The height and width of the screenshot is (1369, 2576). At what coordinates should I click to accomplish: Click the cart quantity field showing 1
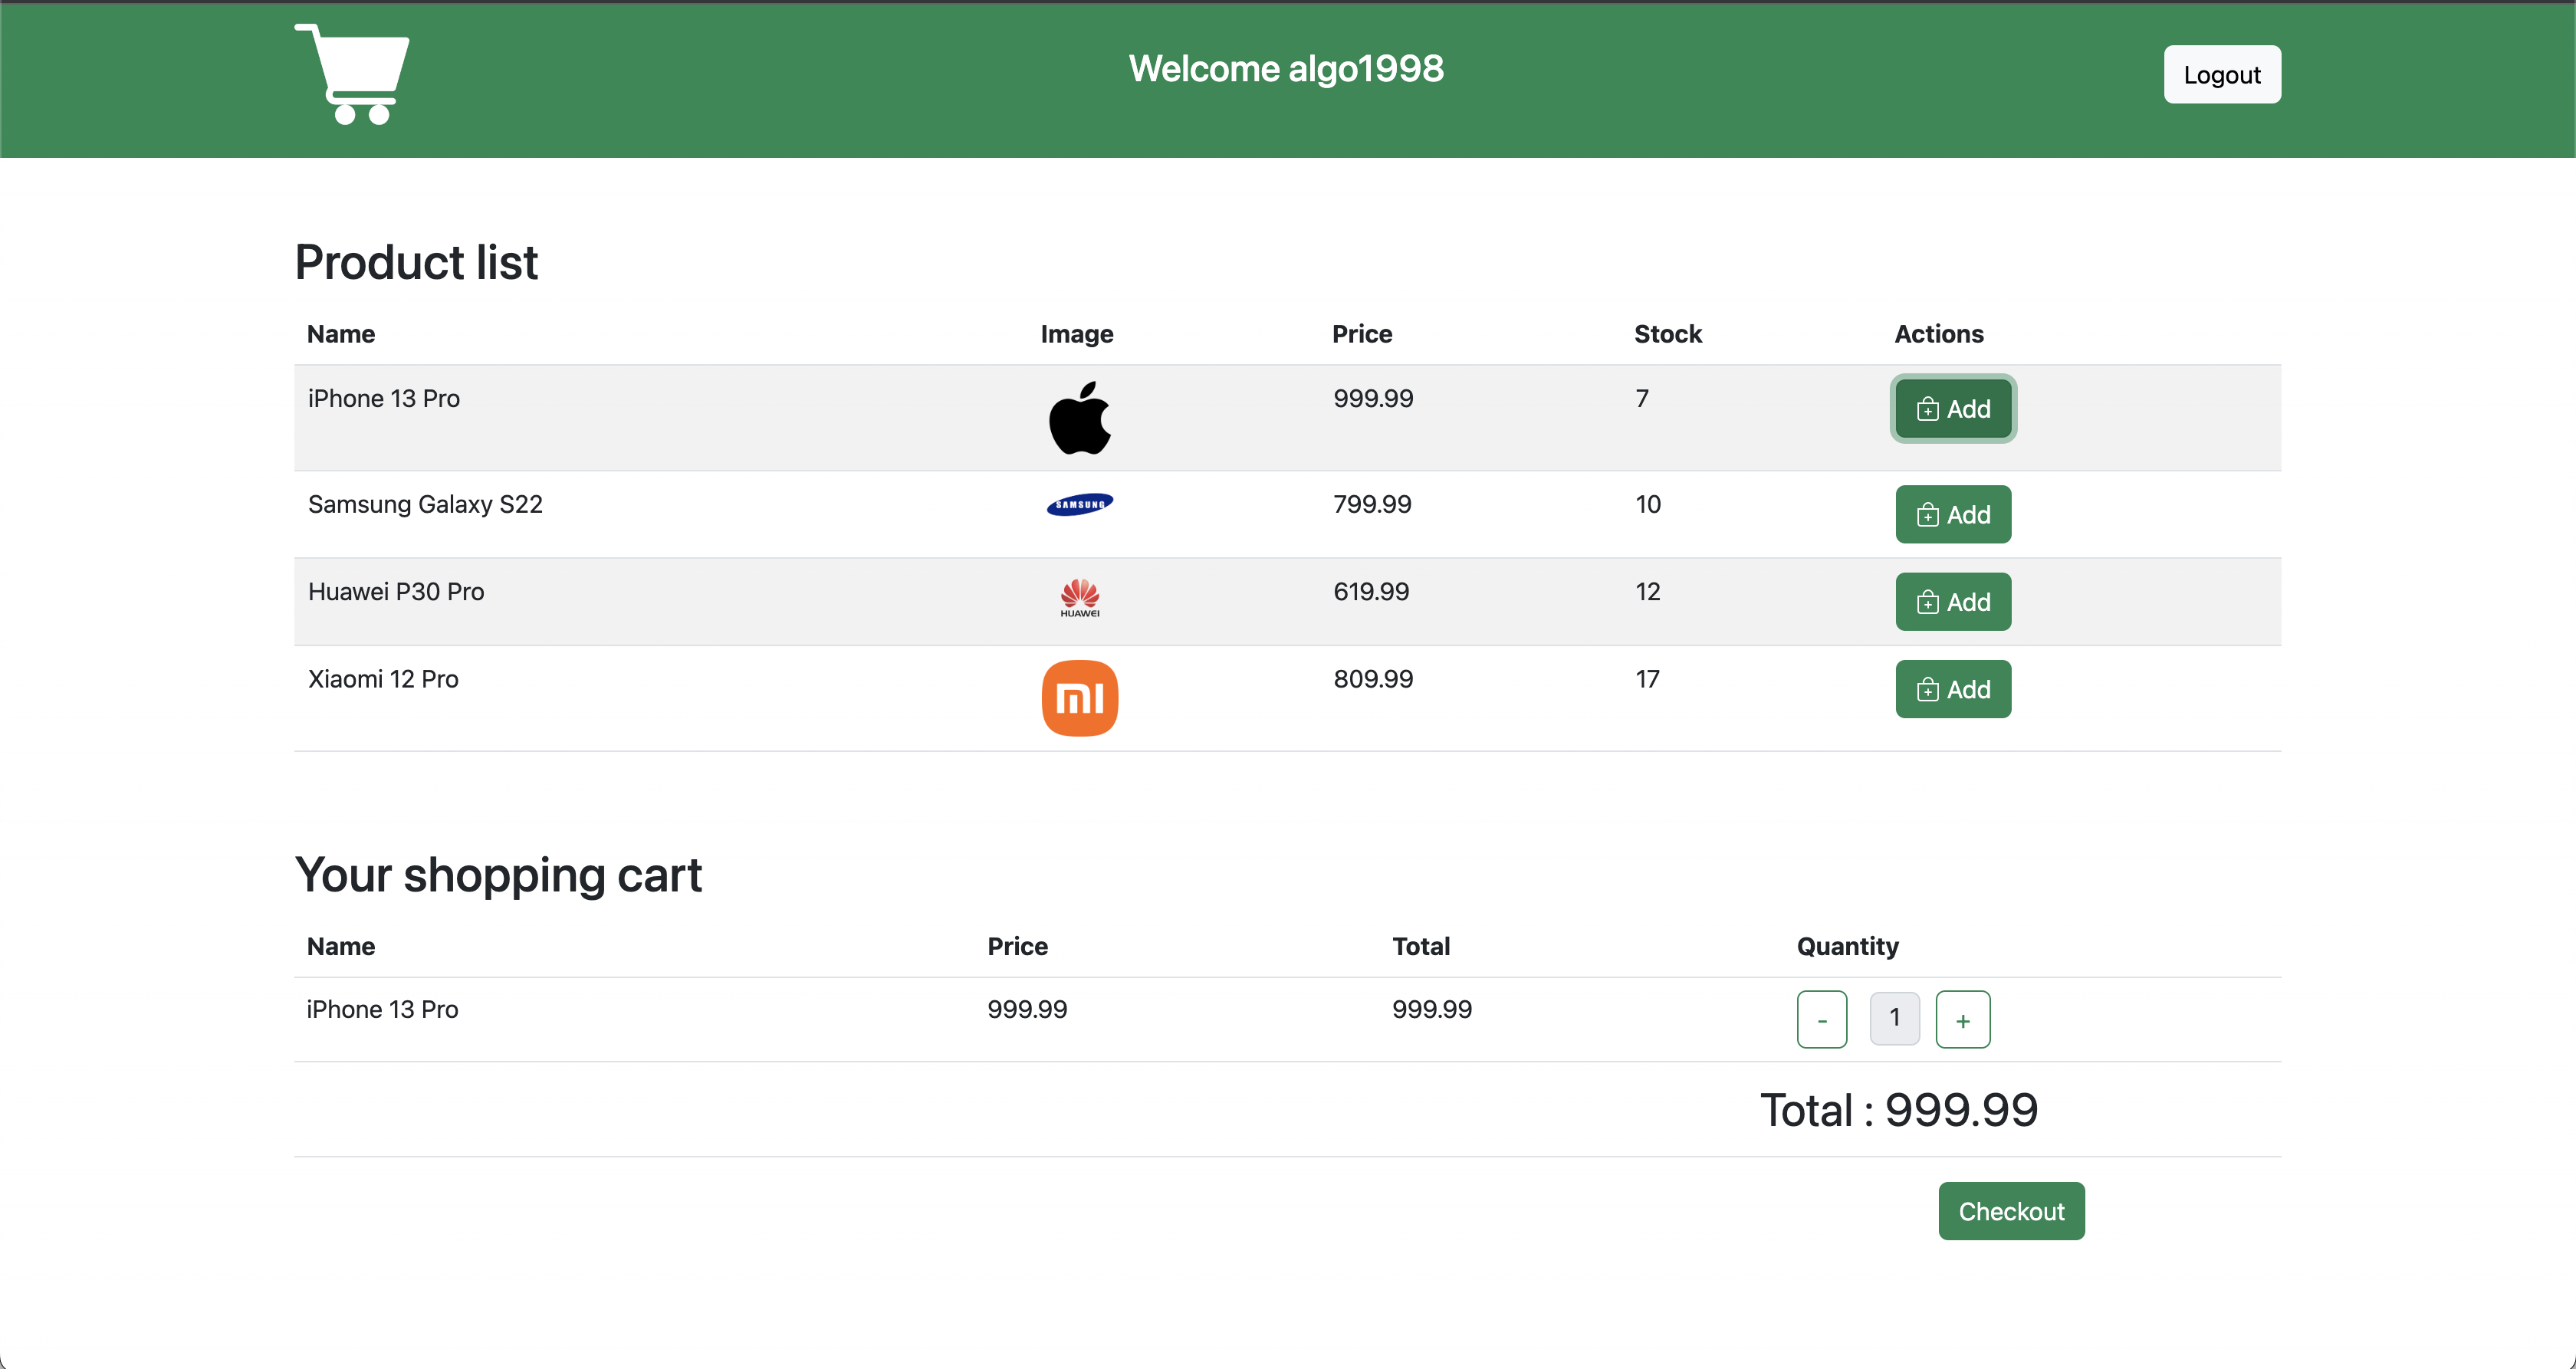1894,1018
